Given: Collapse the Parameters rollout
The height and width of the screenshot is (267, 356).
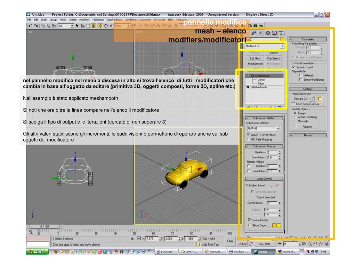Looking at the screenshot, I should pos(308,40).
